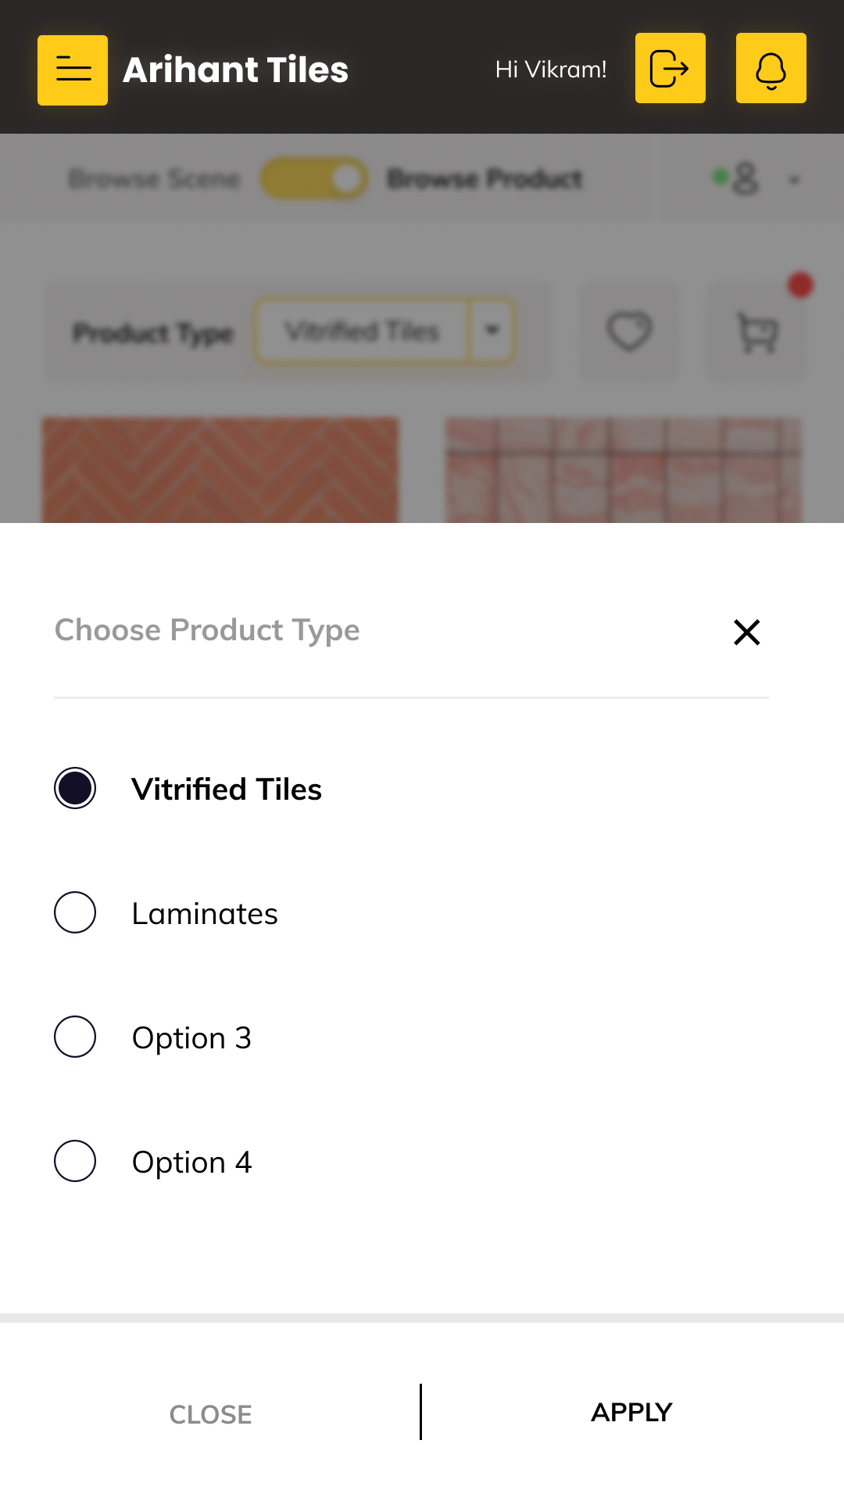Open the Vitrified Tiles product type dropdown

click(x=363, y=331)
